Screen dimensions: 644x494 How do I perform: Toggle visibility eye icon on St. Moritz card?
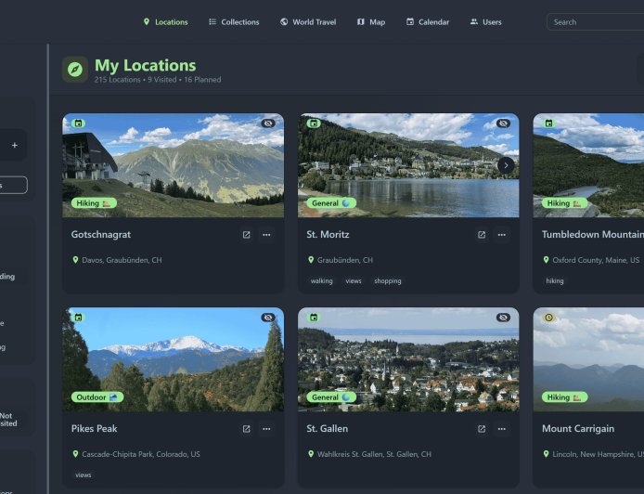[504, 123]
